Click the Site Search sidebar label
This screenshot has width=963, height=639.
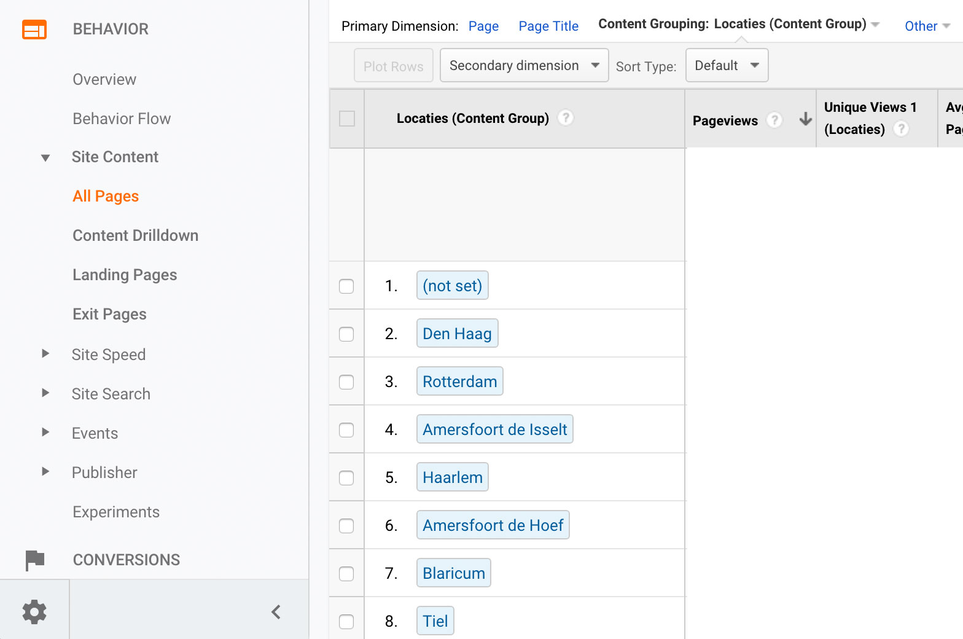(x=111, y=394)
